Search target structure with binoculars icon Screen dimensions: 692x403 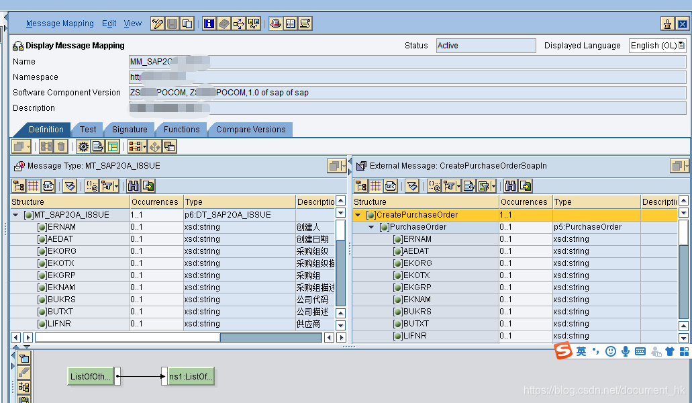511,186
